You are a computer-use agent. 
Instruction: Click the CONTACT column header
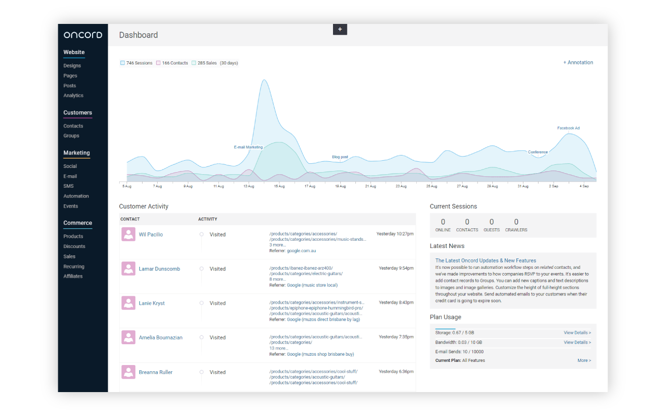coord(130,219)
